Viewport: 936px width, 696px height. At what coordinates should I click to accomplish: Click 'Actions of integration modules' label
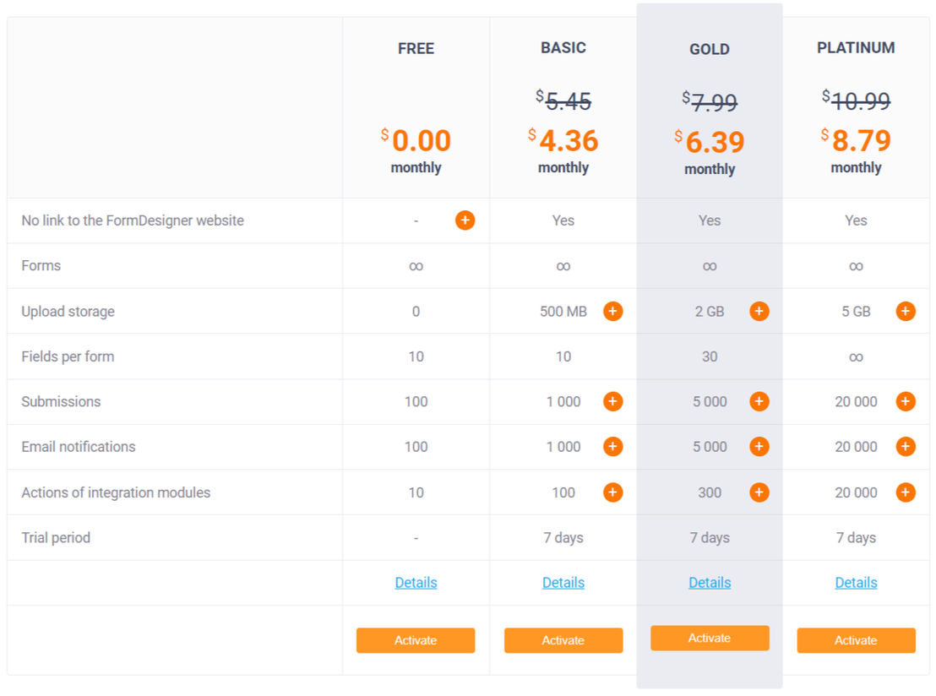(x=116, y=492)
